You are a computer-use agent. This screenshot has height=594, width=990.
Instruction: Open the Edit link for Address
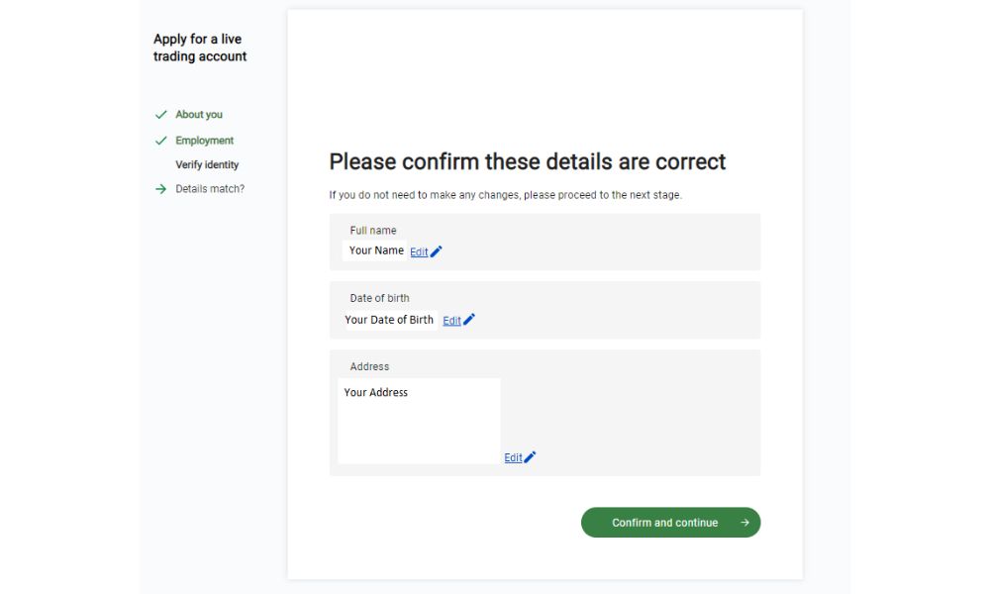pyautogui.click(x=513, y=458)
